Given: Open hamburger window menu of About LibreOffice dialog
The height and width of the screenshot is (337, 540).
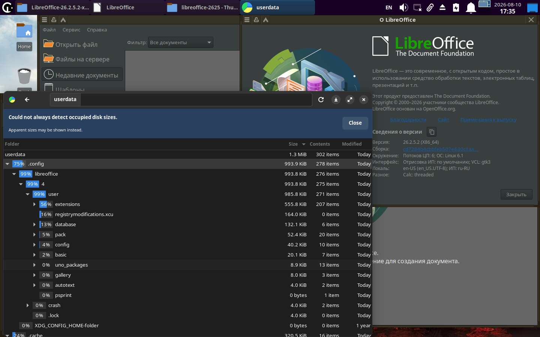Looking at the screenshot, I should click(x=247, y=20).
